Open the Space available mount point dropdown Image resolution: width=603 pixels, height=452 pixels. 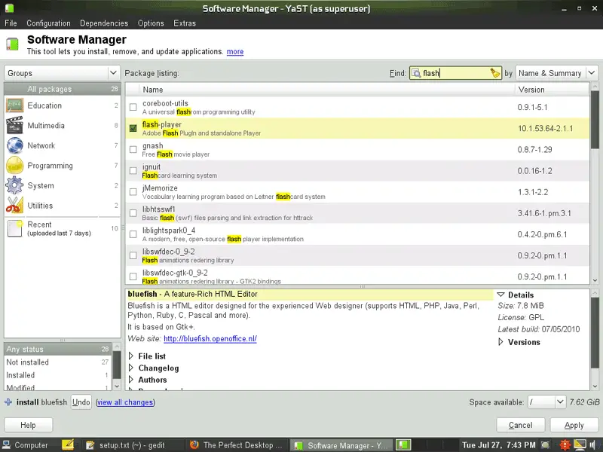pyautogui.click(x=546, y=402)
